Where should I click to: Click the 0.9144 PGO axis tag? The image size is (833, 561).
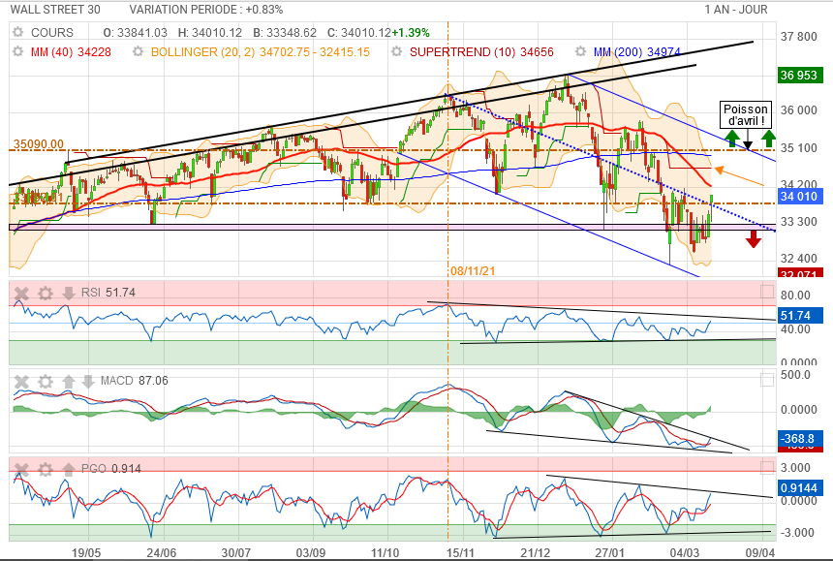point(799,487)
